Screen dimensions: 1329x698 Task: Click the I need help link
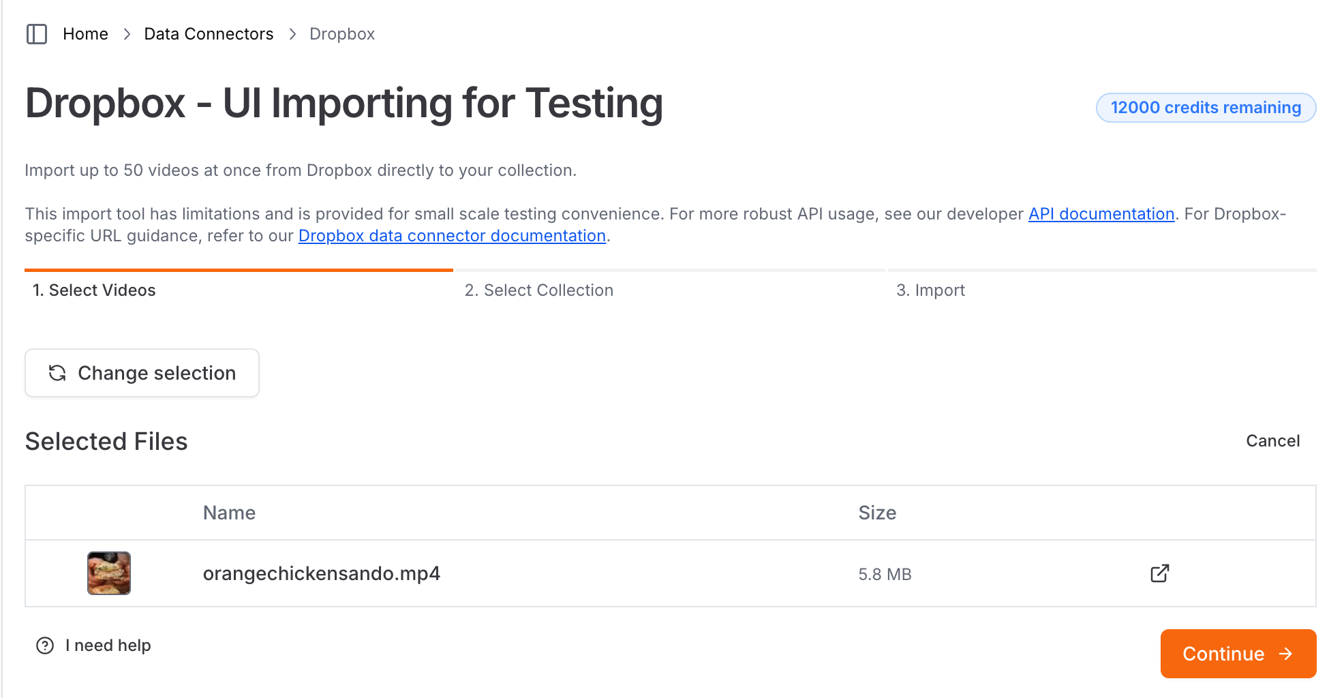(108, 646)
